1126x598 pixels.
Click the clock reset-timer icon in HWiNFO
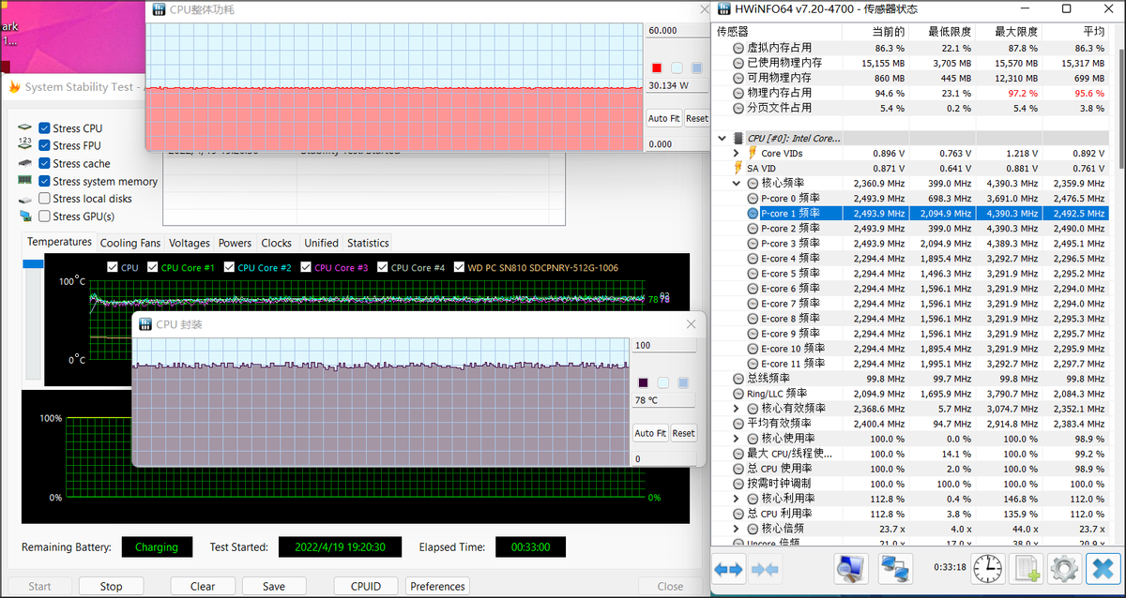[x=987, y=568]
